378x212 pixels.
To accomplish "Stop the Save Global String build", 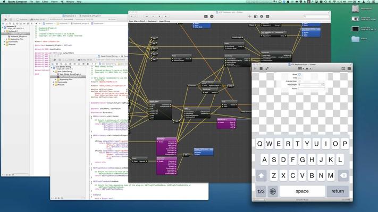I will coord(60,59).
